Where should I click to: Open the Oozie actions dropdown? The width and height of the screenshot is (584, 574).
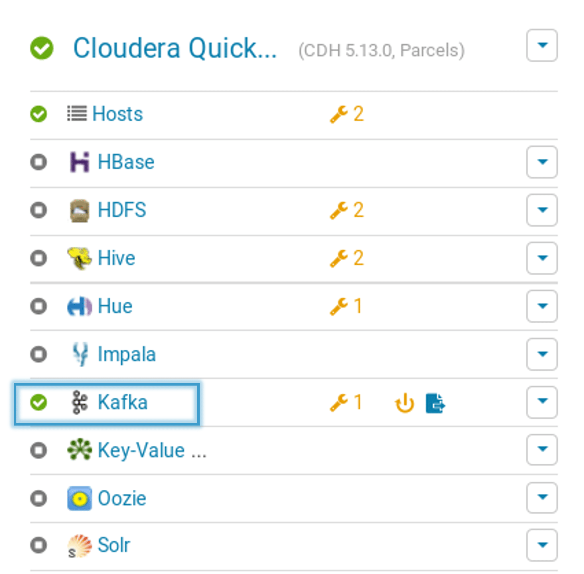pyautogui.click(x=542, y=497)
